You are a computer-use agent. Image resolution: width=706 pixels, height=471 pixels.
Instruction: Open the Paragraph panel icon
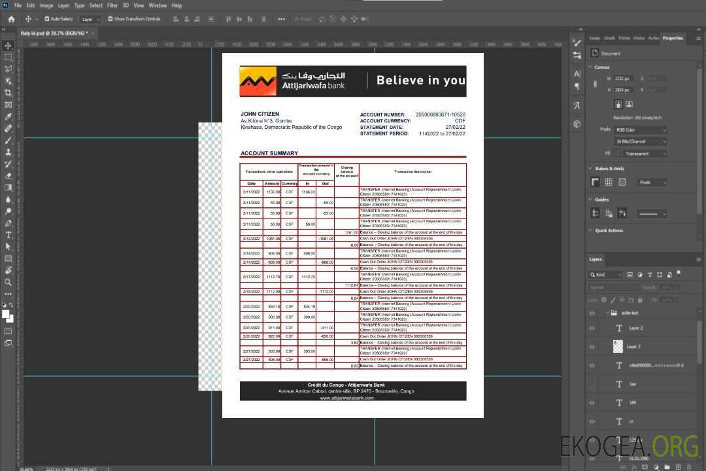pos(577,86)
